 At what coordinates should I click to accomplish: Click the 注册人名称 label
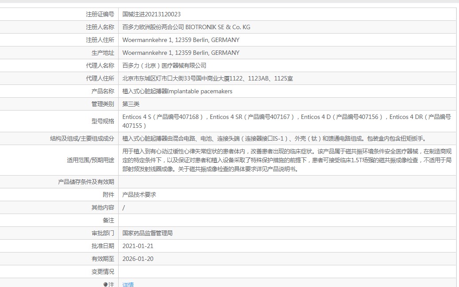point(100,27)
